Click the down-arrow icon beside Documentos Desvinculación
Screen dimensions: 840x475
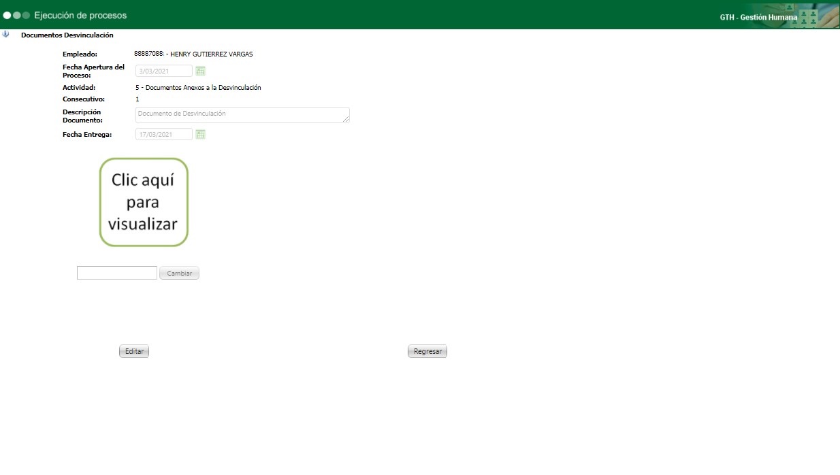[x=6, y=34]
